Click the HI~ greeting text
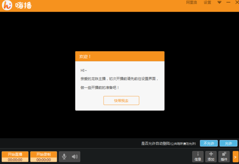 coord(84,70)
